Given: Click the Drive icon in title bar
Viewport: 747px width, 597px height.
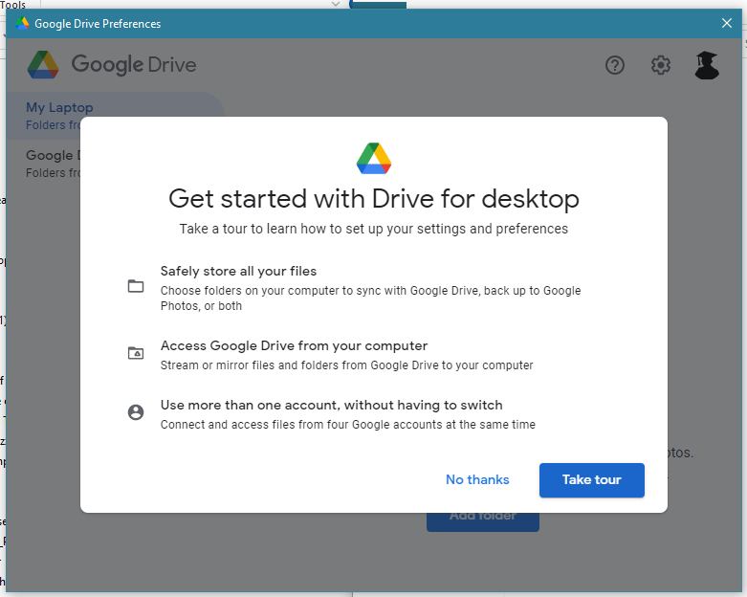Looking at the screenshot, I should [x=22, y=23].
